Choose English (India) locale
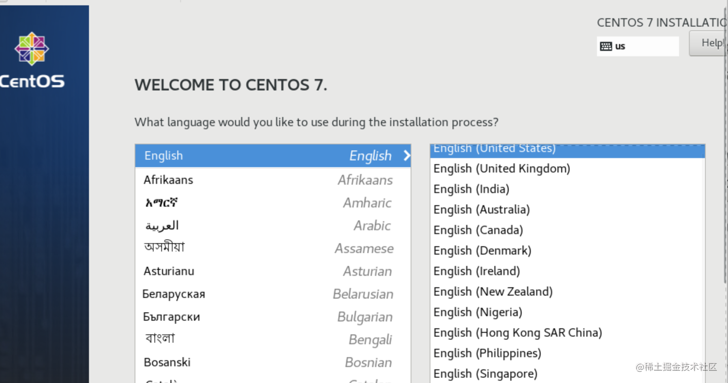728x383 pixels. [x=568, y=189]
